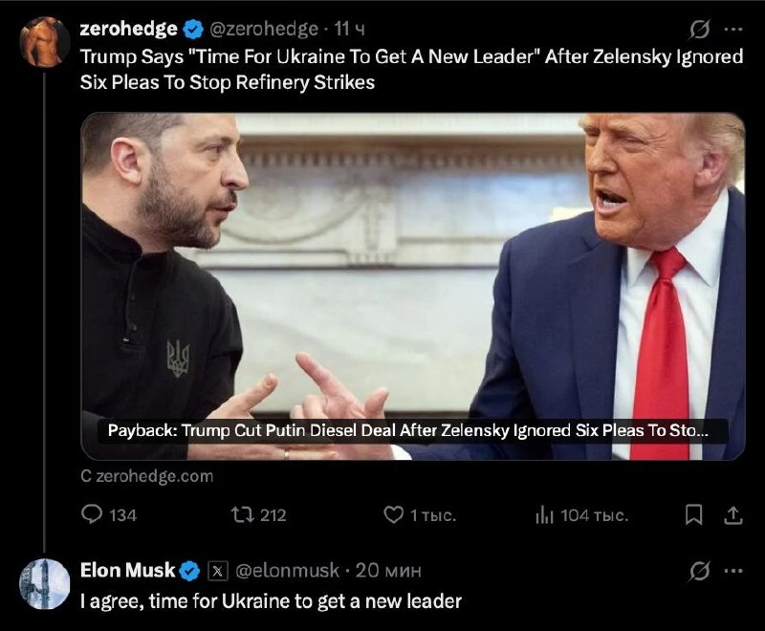This screenshot has height=631, width=765.
Task: Click the X affiliation badge beside Elon Musk
Action: (218, 571)
